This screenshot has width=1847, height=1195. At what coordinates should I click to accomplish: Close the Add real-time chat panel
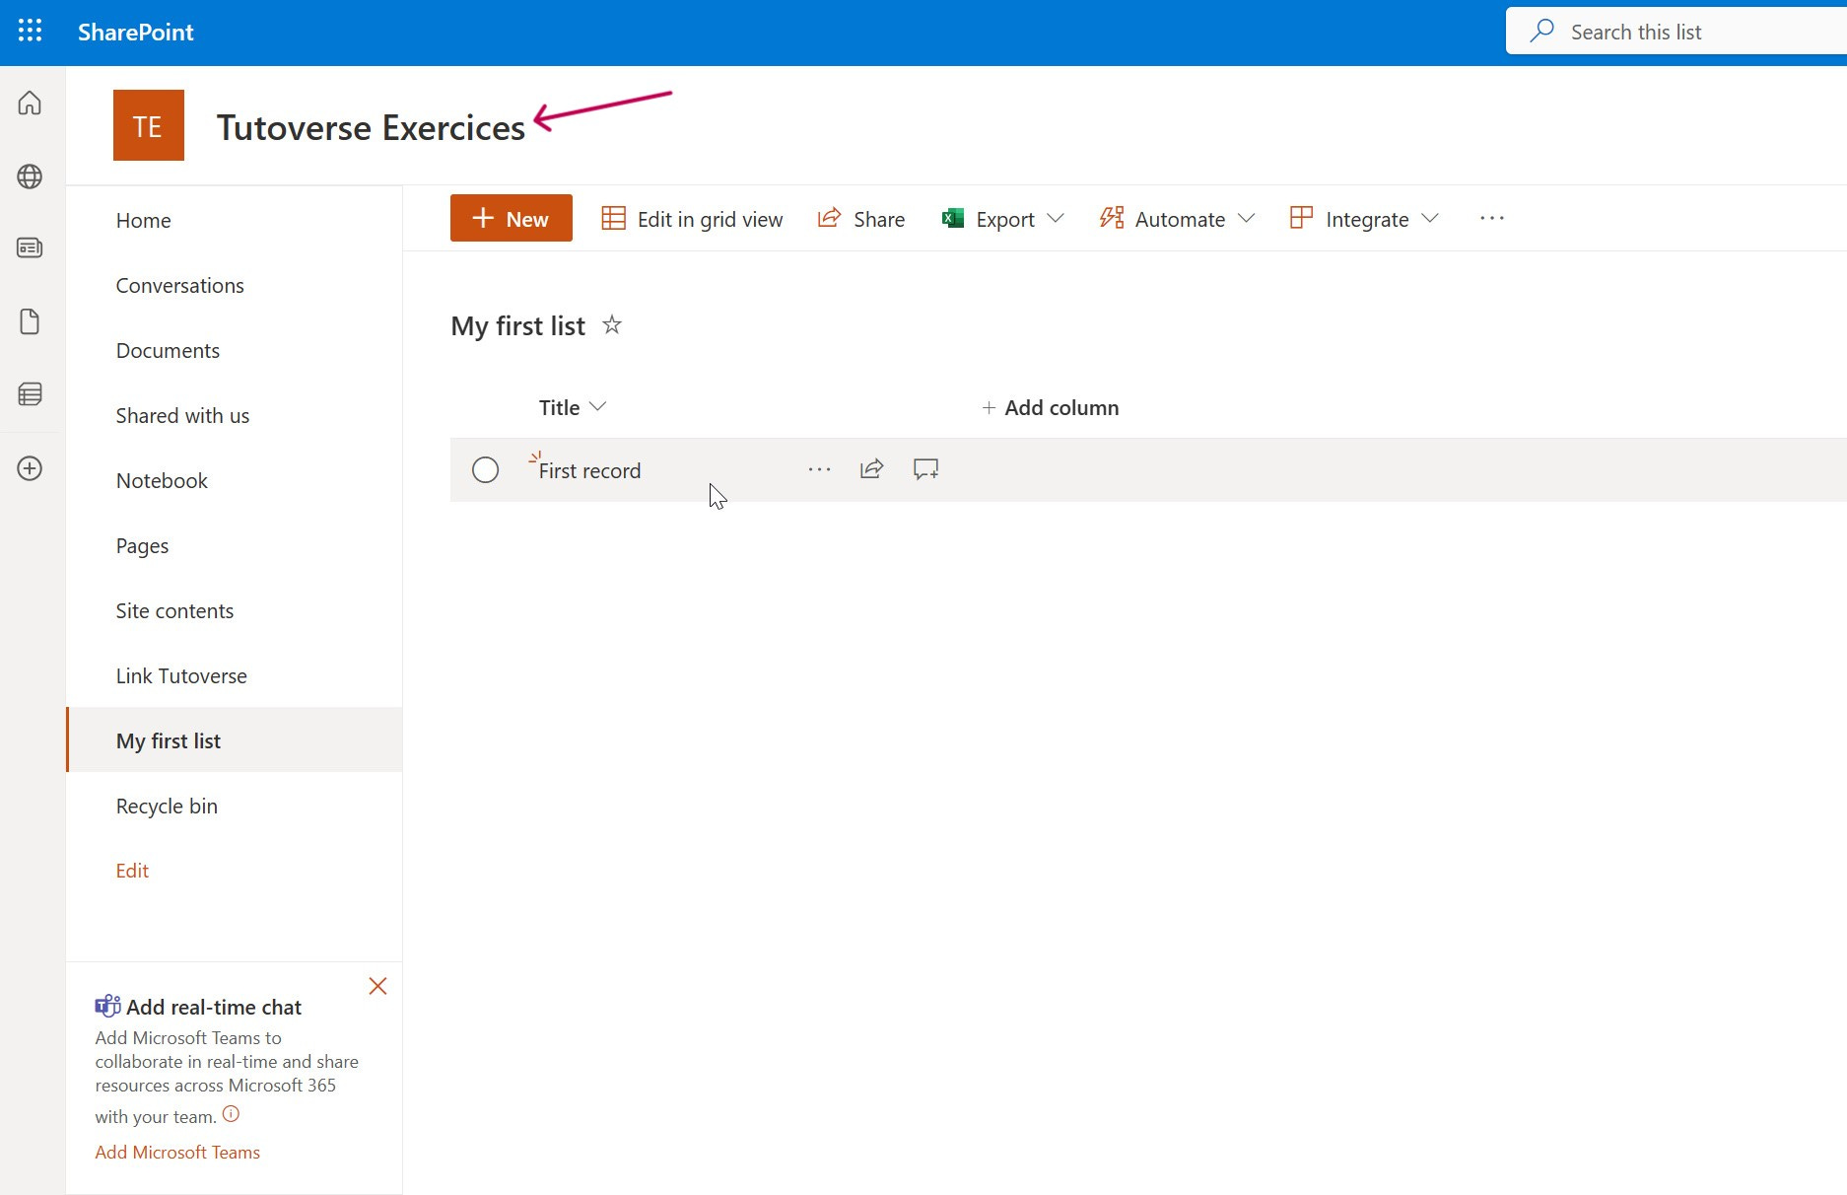(377, 986)
